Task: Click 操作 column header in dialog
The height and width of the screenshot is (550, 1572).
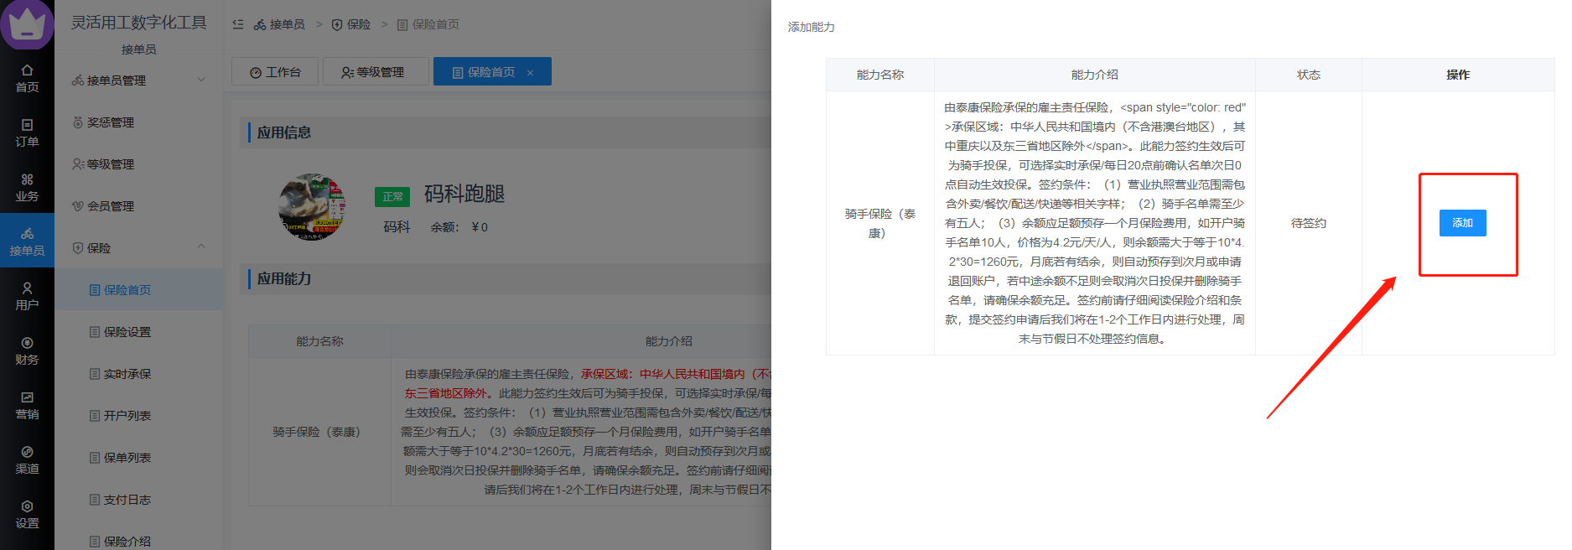Action: click(1458, 75)
